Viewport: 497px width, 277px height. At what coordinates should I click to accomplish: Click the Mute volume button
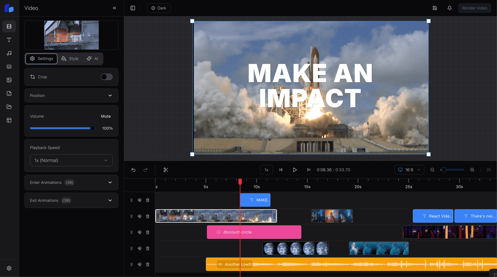106,116
